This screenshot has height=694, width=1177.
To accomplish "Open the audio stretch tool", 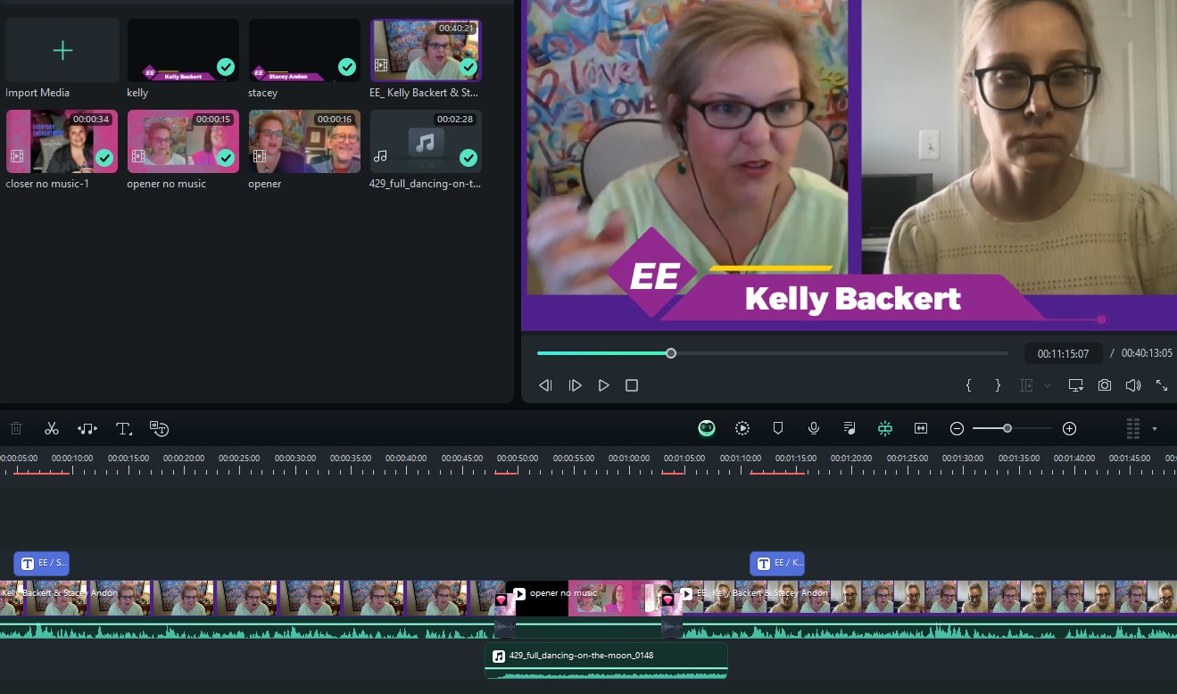I will click(x=87, y=428).
